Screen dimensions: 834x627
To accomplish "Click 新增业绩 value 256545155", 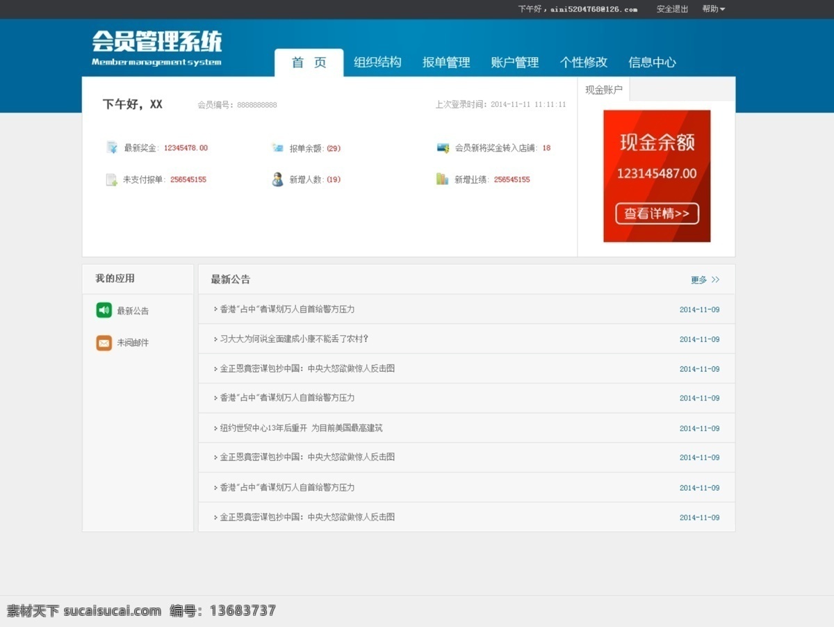I will pos(512,179).
